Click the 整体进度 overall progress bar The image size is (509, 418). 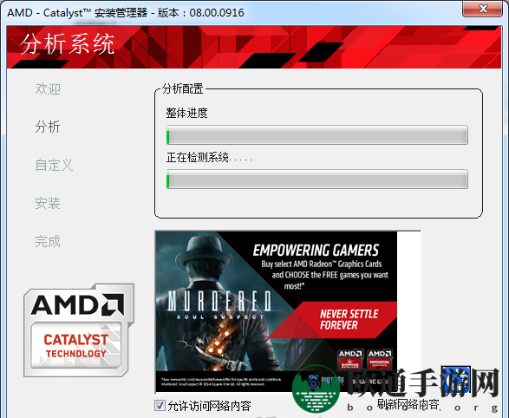coord(317,134)
